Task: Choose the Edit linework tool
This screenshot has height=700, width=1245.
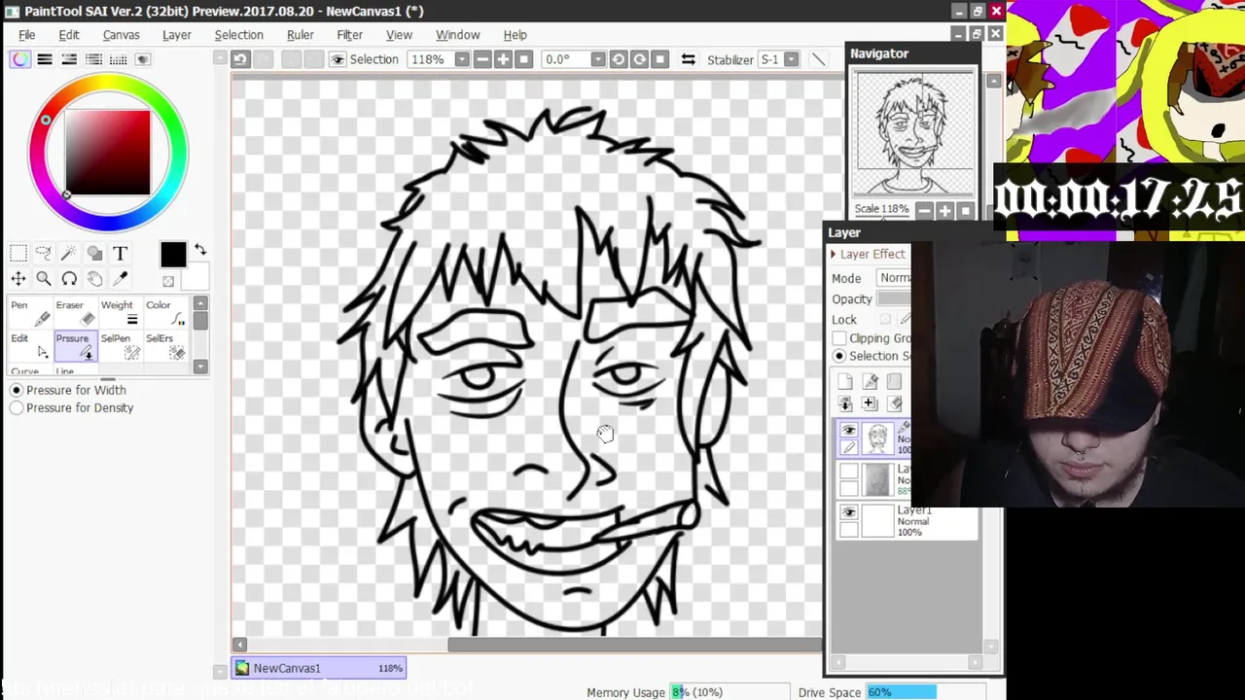Action: 29,346
